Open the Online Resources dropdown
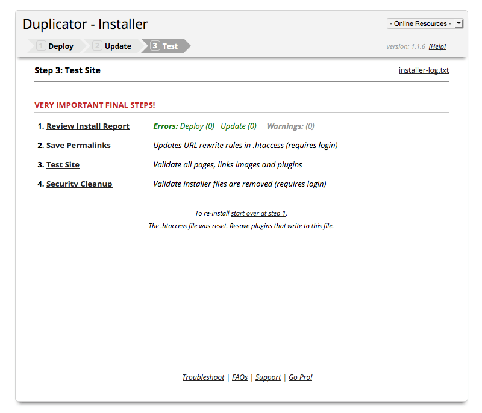The image size is (482, 413). click(425, 23)
